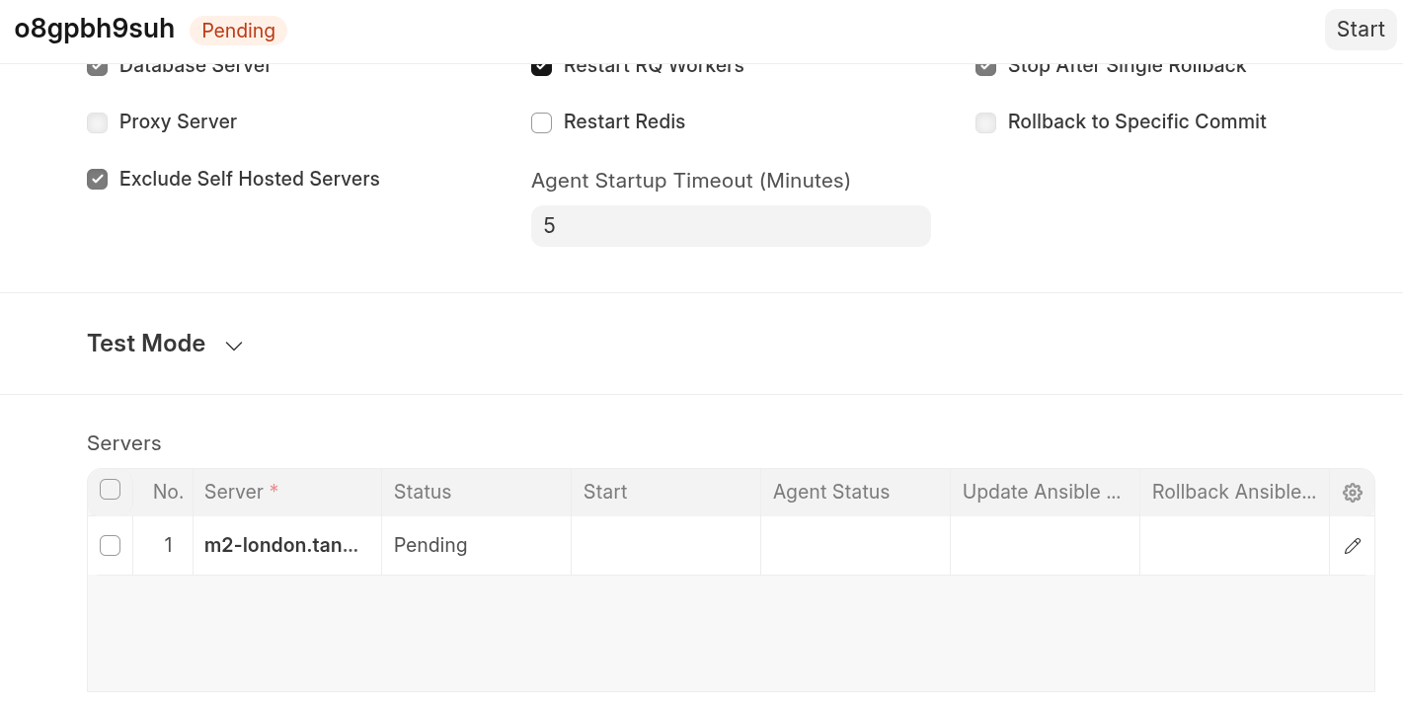Screen dimensions: 1403x702
Task: Click the grid settings gear icon
Action: pyautogui.click(x=1353, y=493)
